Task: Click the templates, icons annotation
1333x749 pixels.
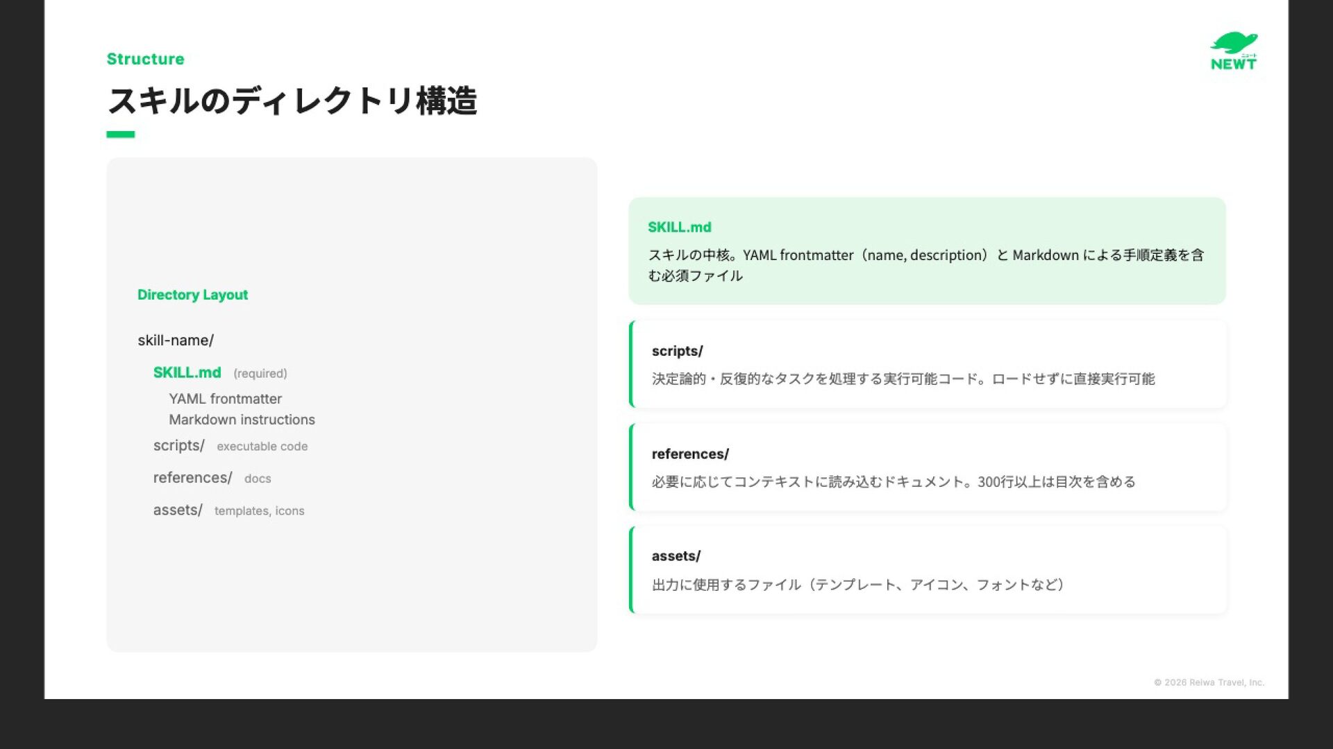Action: tap(259, 511)
